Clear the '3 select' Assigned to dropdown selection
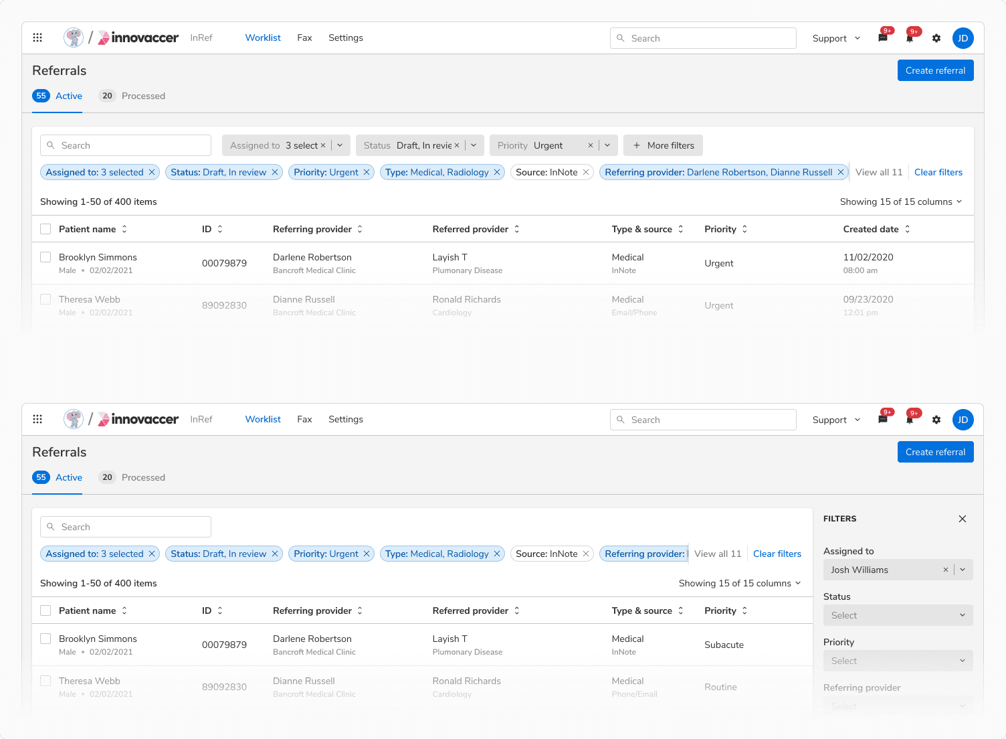The height and width of the screenshot is (739, 1006). 323,146
